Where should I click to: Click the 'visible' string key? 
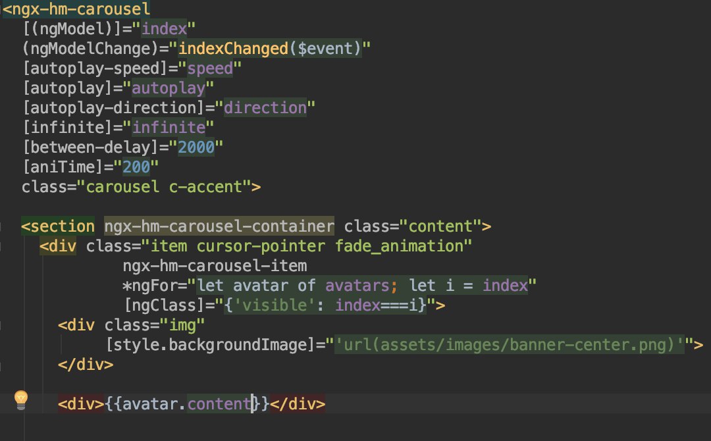(x=275, y=305)
